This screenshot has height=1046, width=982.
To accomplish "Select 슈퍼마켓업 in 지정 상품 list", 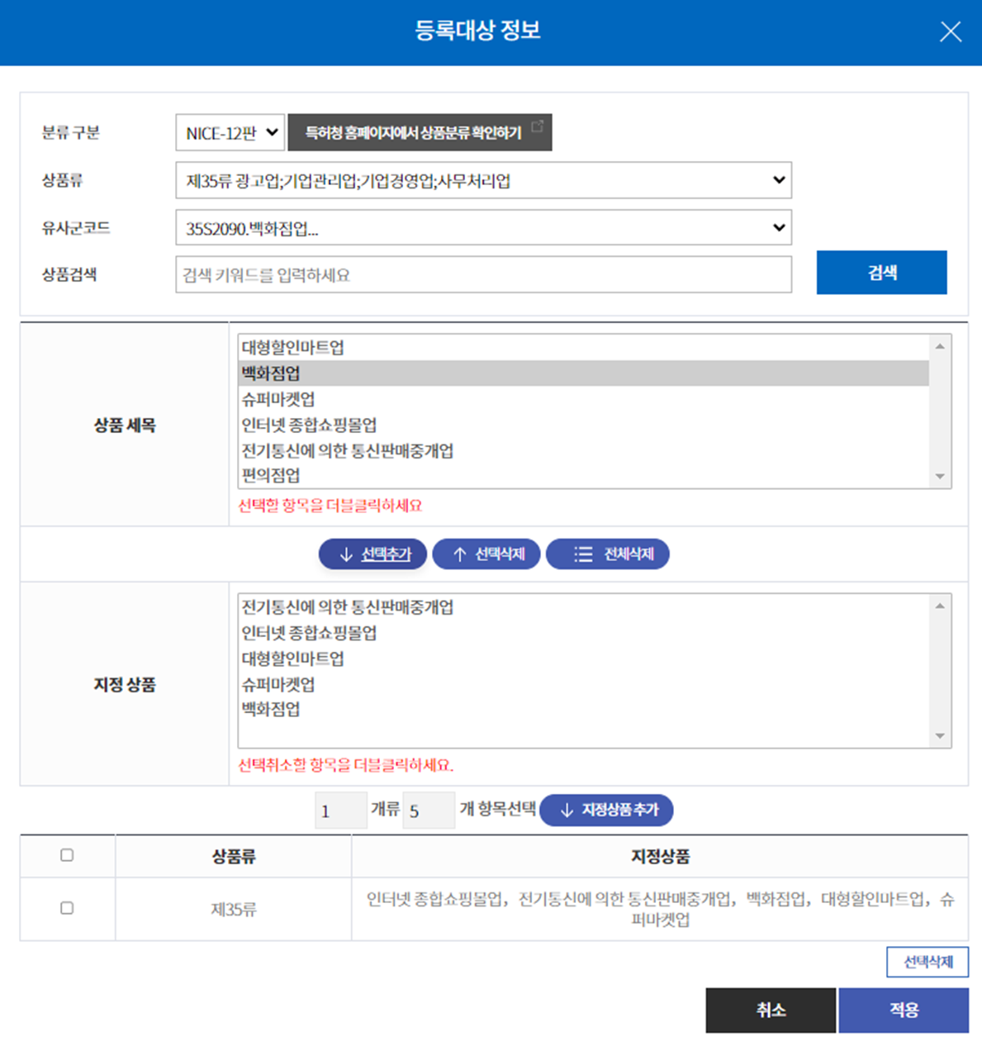I will click(x=583, y=684).
